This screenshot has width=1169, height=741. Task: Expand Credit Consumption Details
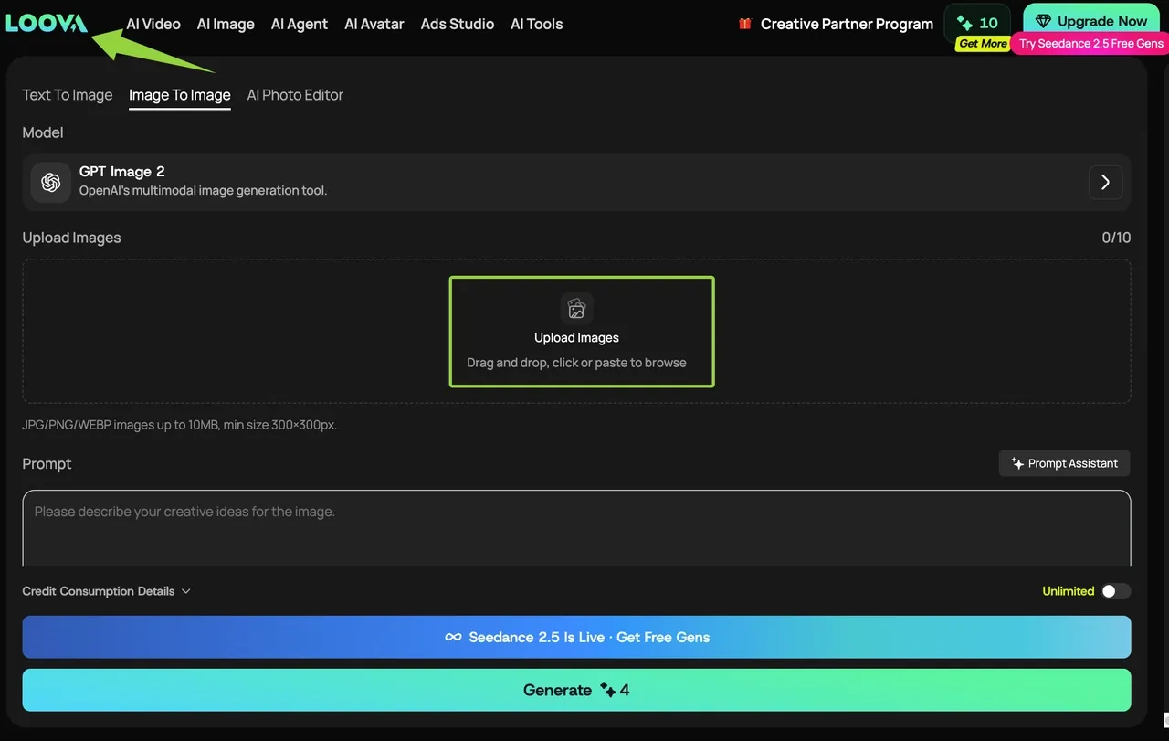107,591
